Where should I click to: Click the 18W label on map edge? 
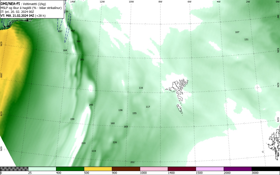coord(1,75)
